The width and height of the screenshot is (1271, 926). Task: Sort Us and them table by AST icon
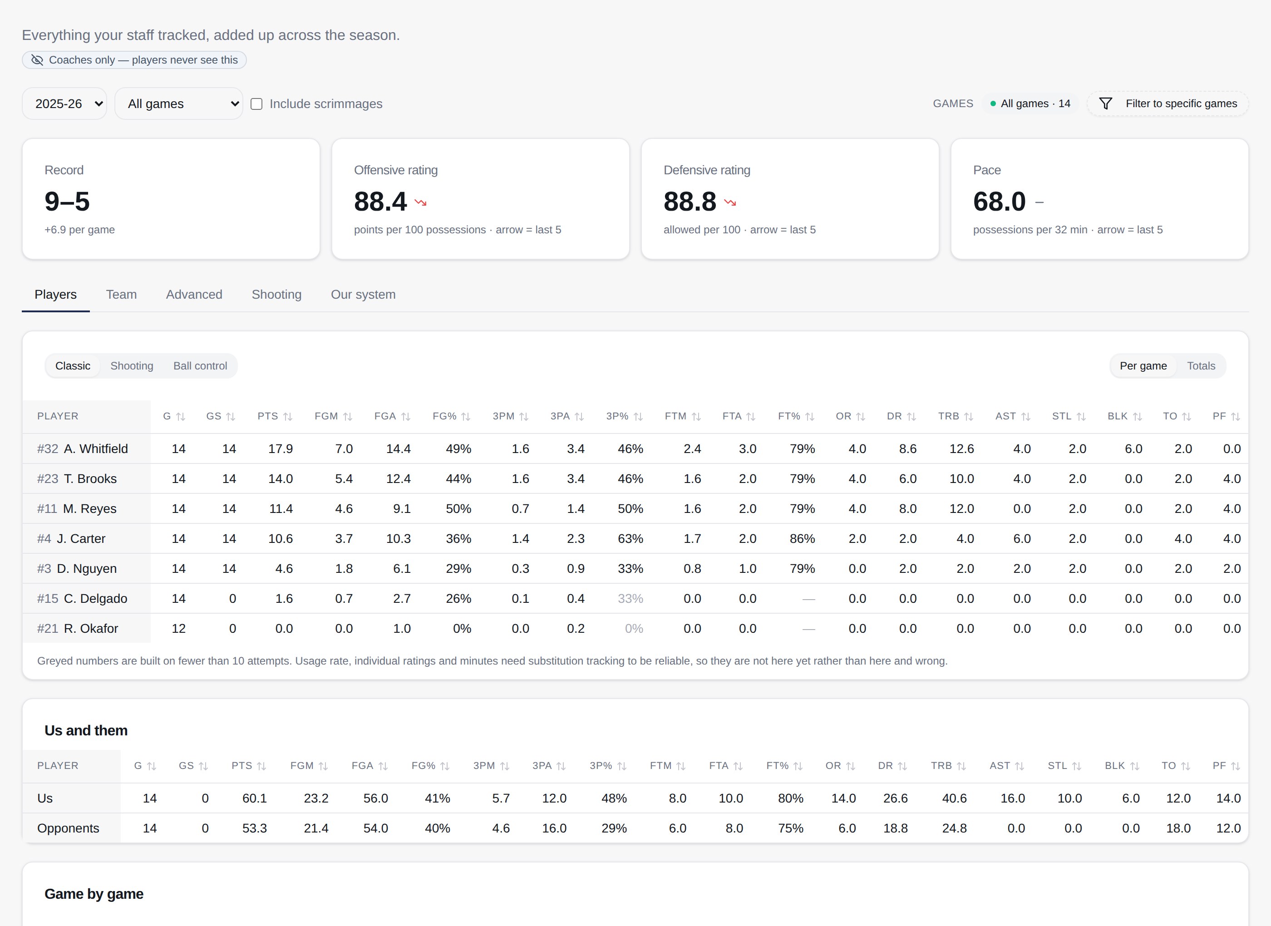pos(1020,766)
